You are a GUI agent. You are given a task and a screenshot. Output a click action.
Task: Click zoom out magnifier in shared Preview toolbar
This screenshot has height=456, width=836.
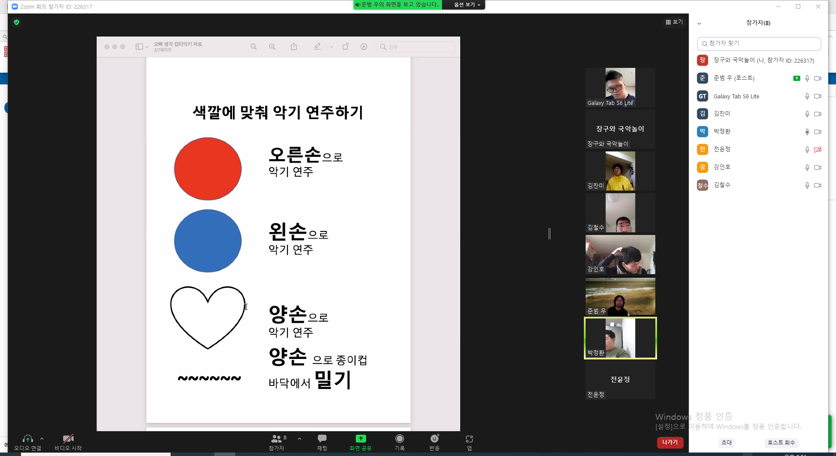click(254, 47)
